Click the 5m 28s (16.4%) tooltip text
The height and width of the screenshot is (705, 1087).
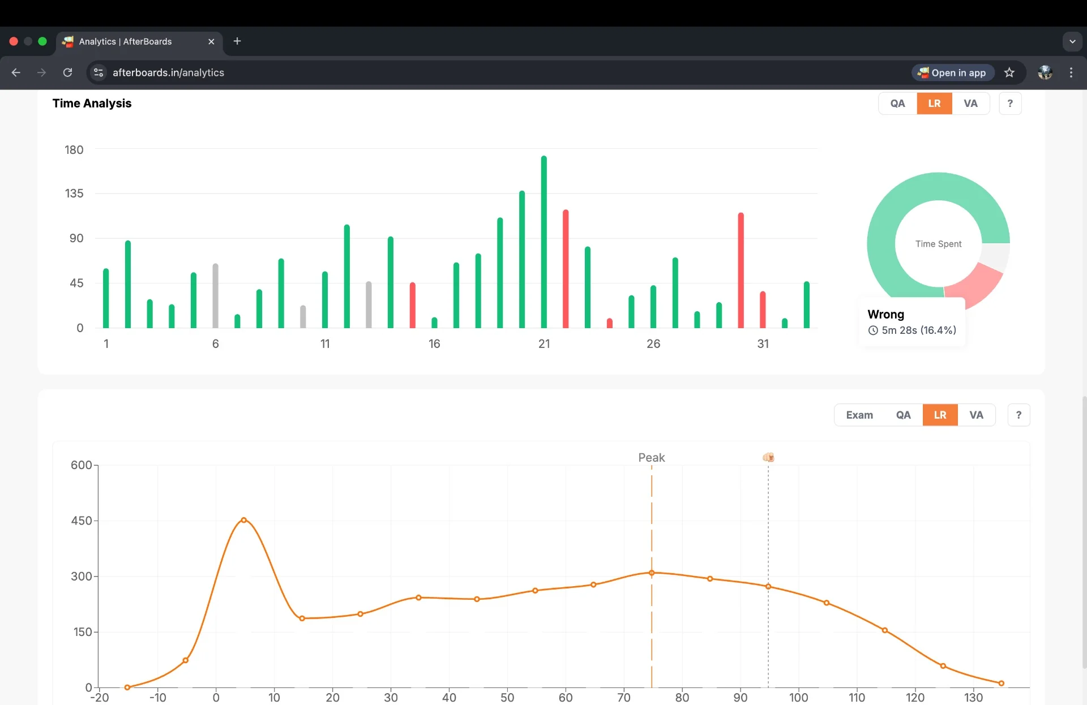point(918,330)
